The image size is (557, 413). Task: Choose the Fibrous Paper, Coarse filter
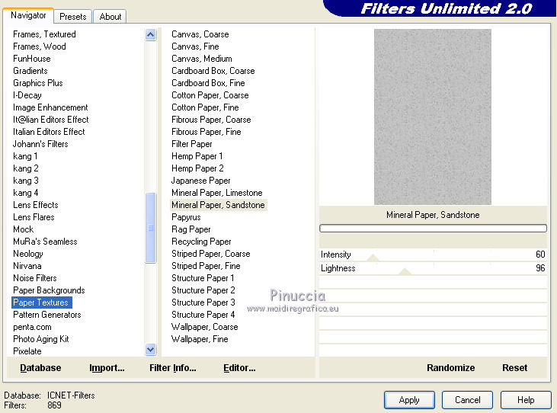click(211, 120)
